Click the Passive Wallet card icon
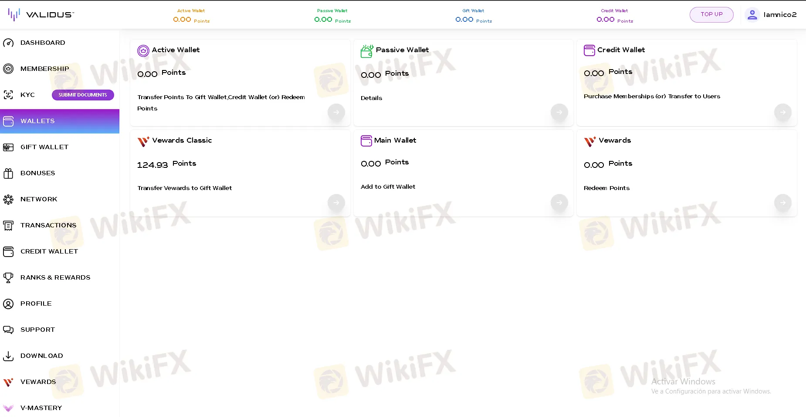This screenshot has height=417, width=806. coord(367,51)
